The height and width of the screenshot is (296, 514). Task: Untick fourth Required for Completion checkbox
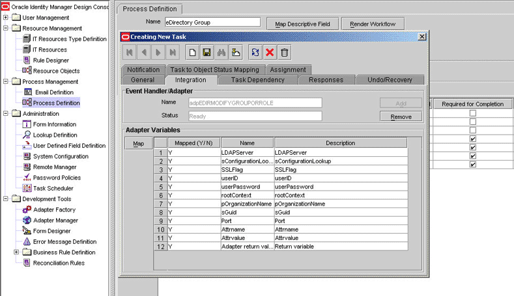[473, 139]
